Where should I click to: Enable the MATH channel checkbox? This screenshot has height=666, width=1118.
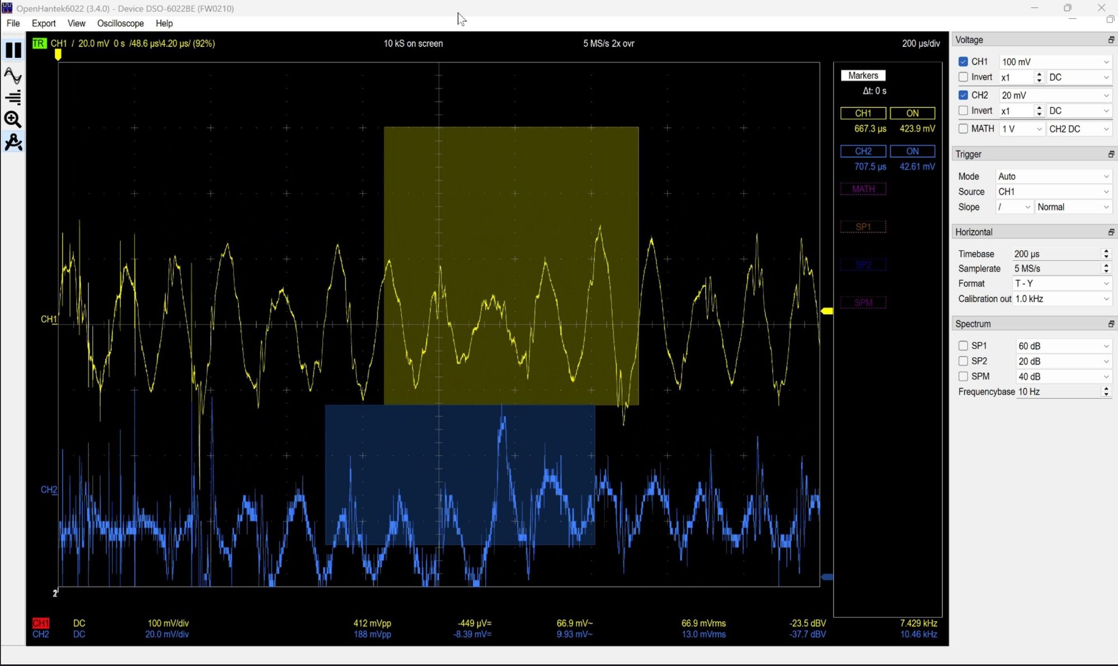tap(963, 129)
